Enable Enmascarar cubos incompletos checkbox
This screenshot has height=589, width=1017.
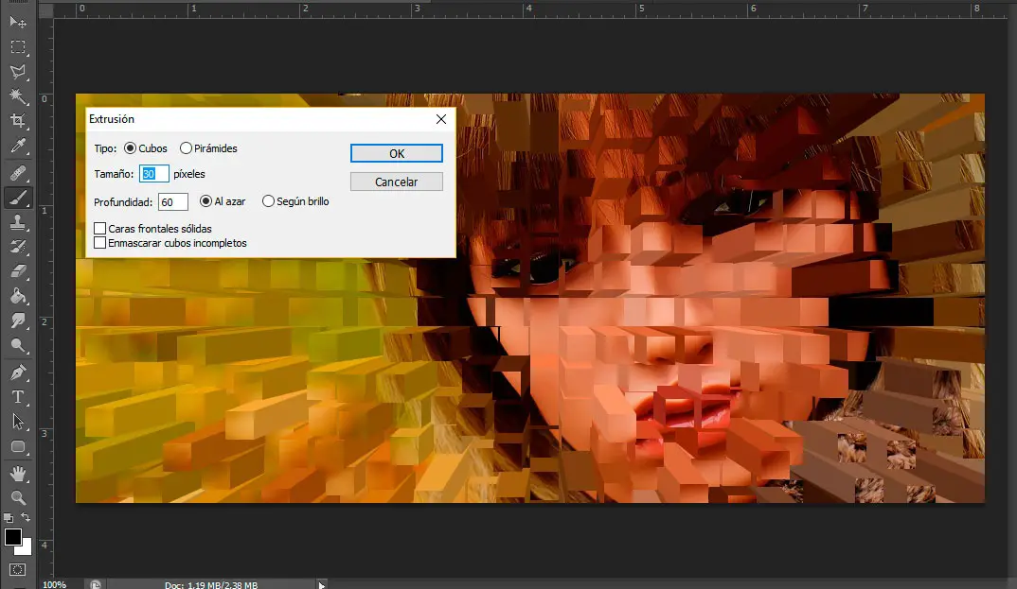tap(99, 243)
